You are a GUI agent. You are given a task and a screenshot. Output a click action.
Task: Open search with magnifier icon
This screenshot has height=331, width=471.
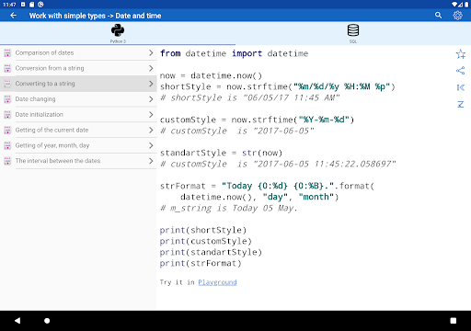coord(438,16)
